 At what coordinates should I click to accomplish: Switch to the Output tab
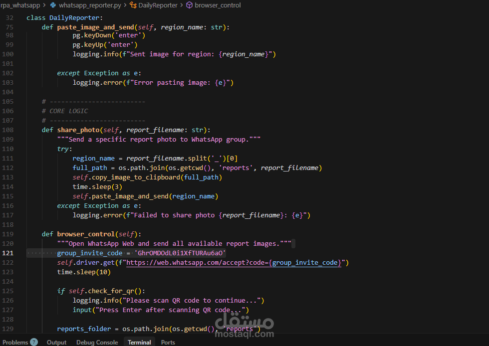pyautogui.click(x=56, y=342)
